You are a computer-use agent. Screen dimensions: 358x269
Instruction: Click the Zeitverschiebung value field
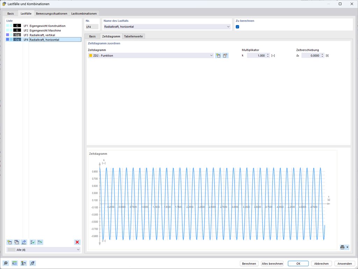(311, 56)
